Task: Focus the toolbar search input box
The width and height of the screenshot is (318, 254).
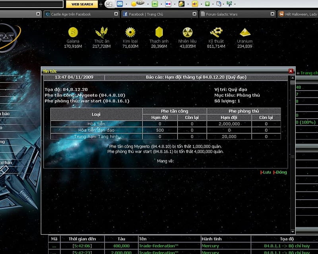Action: tap(31, 4)
